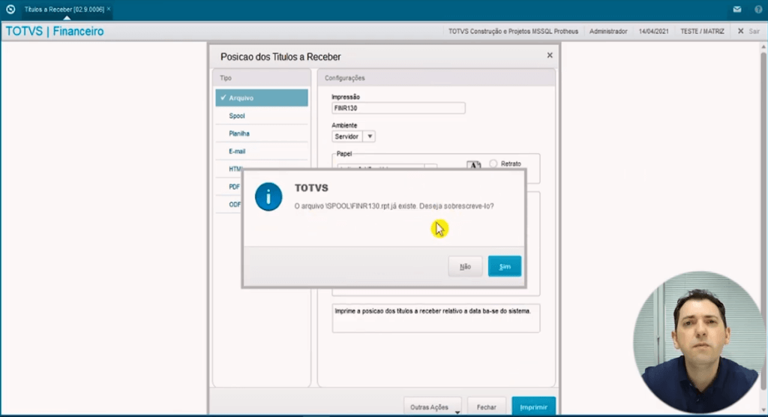This screenshot has height=417, width=768.
Task: Close the Posicao dos Titulos a Receber dialog
Action: [x=550, y=55]
